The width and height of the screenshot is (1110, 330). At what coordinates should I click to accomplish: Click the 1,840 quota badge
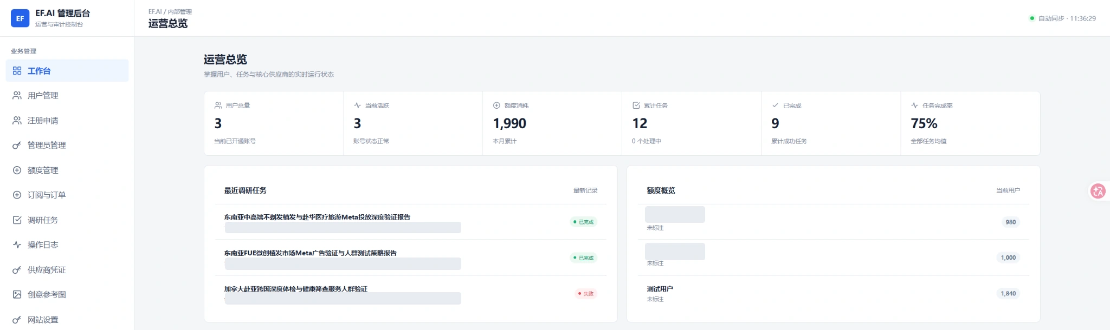click(x=1008, y=294)
